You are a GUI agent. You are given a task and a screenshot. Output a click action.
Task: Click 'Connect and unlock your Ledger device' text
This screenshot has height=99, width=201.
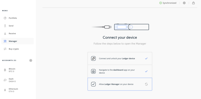point(117,58)
